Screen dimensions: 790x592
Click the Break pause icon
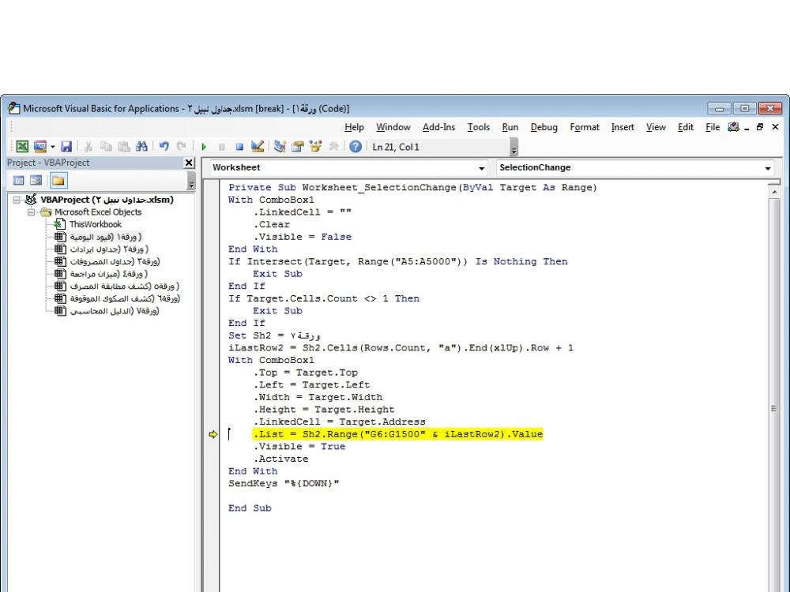(x=222, y=147)
